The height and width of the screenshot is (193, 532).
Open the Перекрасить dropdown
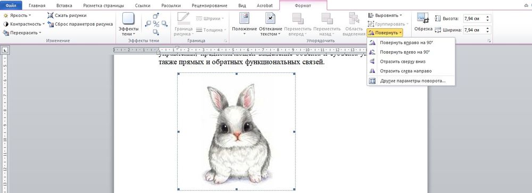(22, 32)
